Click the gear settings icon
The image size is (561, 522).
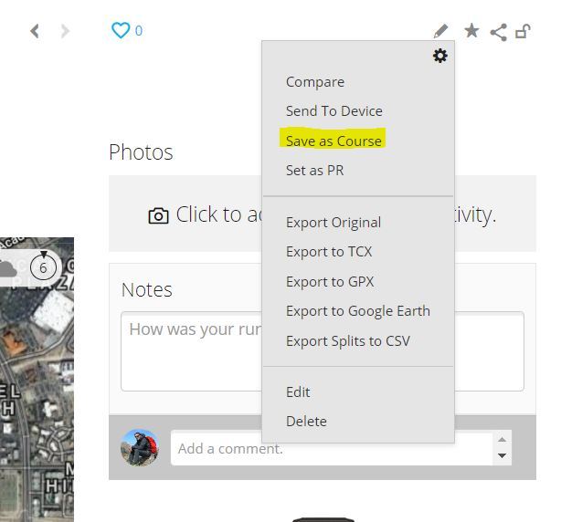coord(440,56)
